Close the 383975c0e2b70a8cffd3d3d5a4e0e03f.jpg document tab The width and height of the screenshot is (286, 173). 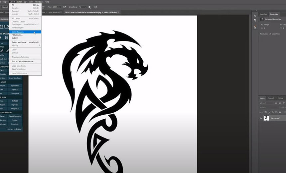118,12
